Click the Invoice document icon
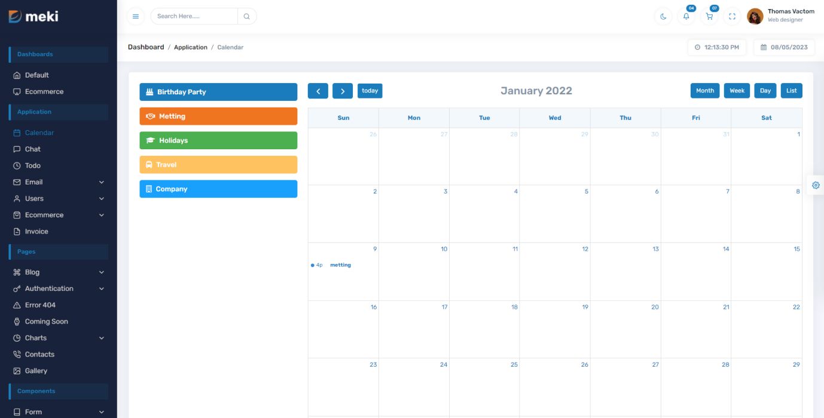 click(x=17, y=232)
